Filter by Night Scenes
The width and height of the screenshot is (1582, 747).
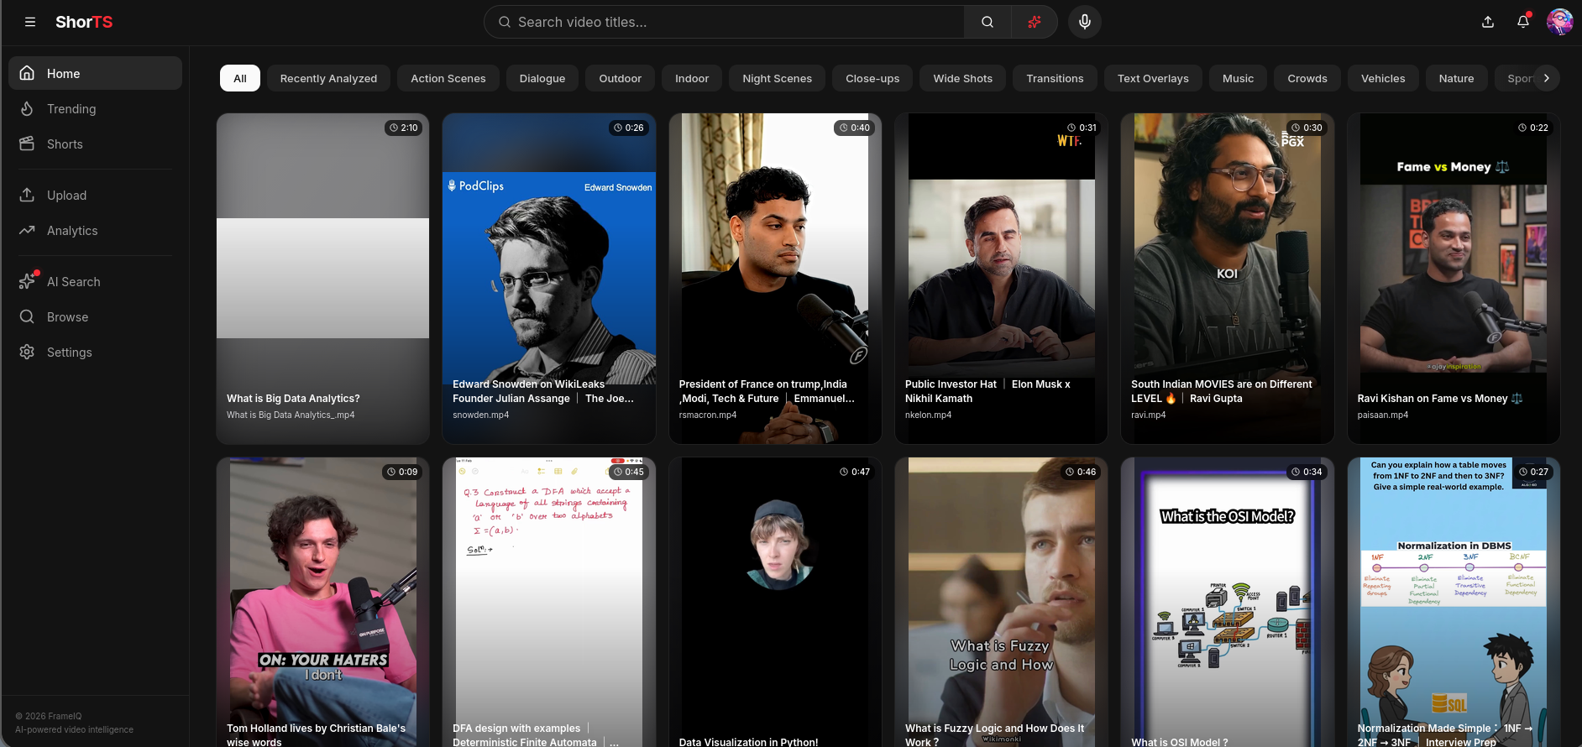(x=778, y=78)
